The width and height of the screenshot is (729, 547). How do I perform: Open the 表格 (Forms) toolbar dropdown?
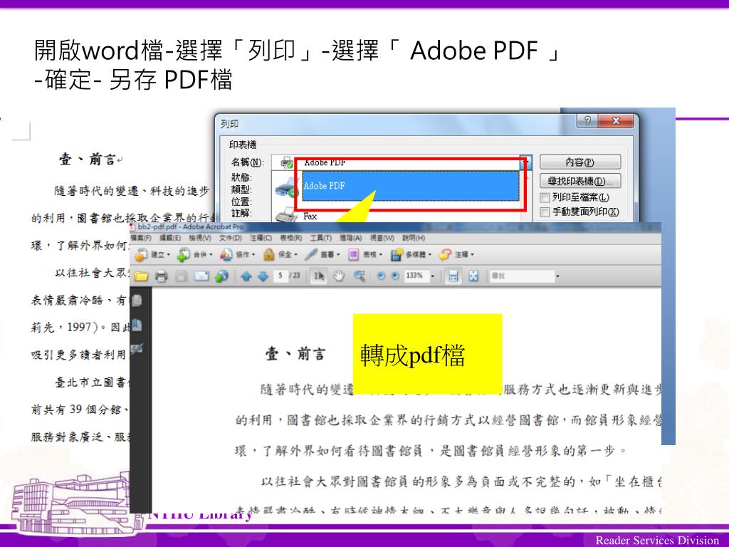(365, 254)
